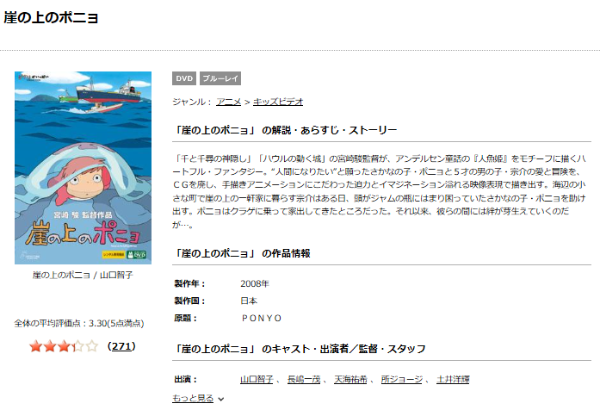Image resolution: width=600 pixels, height=416 pixels.
Task: Open the アニメ genre link
Action: (228, 102)
